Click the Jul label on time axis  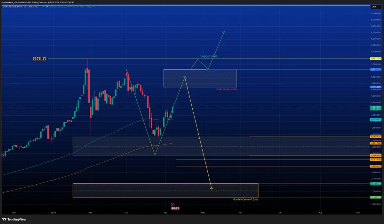279,212
